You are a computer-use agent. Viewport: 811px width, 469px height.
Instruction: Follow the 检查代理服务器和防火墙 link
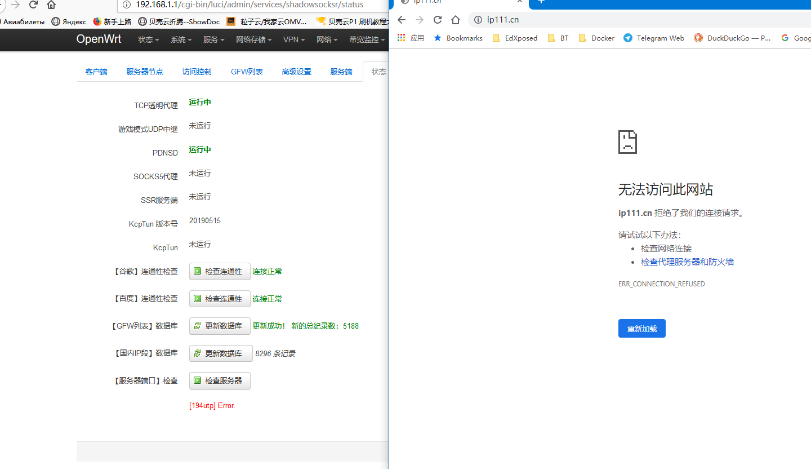click(687, 262)
